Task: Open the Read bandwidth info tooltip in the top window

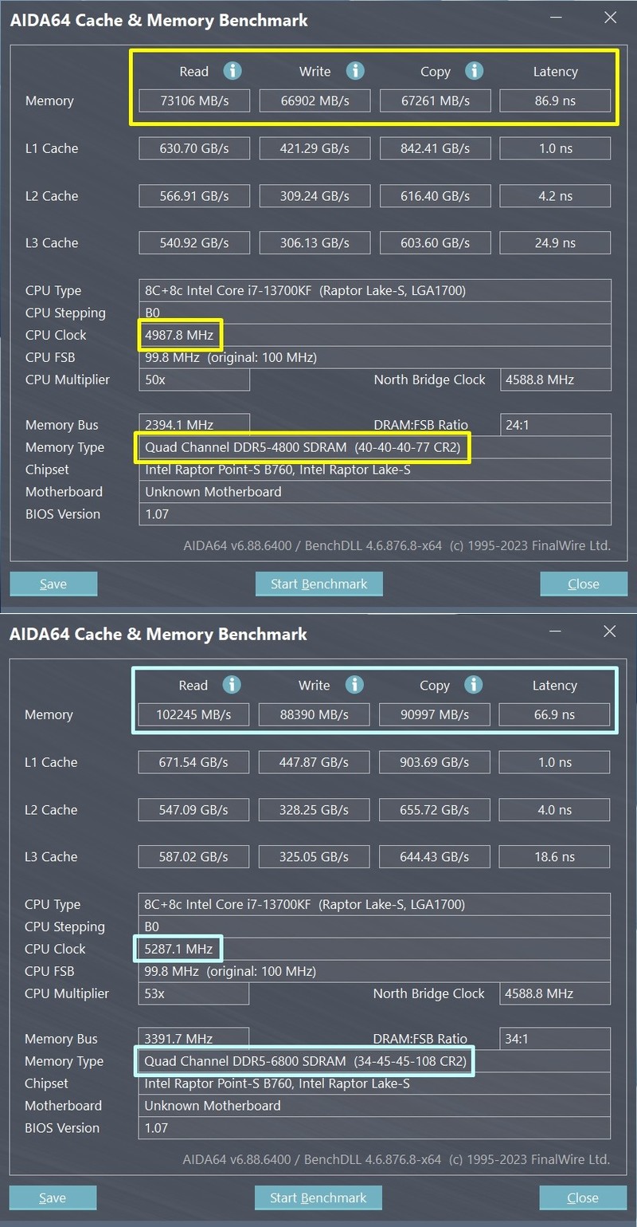Action: pos(233,71)
